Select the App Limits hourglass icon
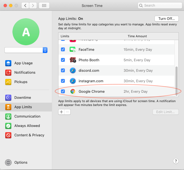This screenshot has height=170, width=184. 8,107
